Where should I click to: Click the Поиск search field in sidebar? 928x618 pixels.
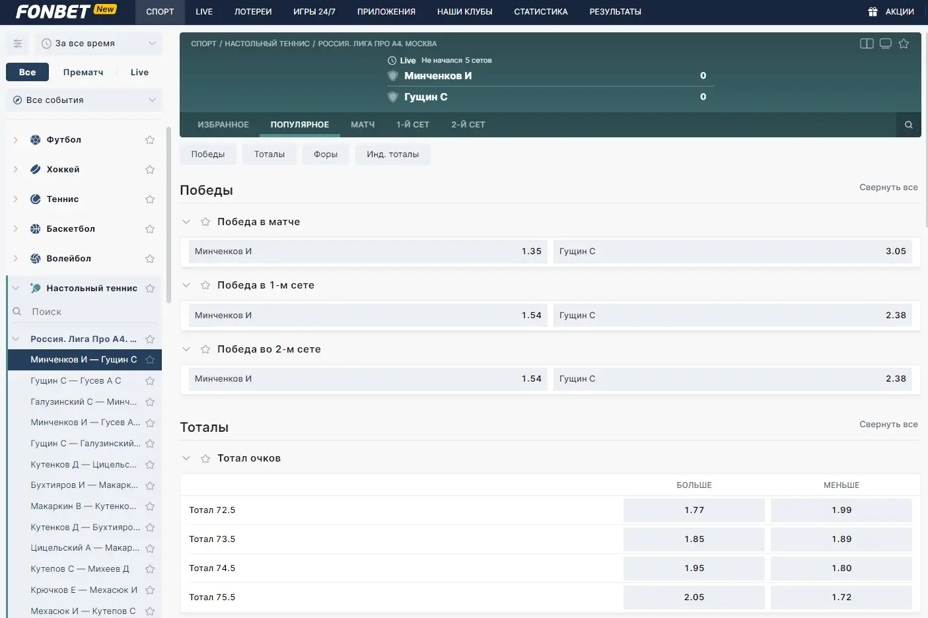86,312
